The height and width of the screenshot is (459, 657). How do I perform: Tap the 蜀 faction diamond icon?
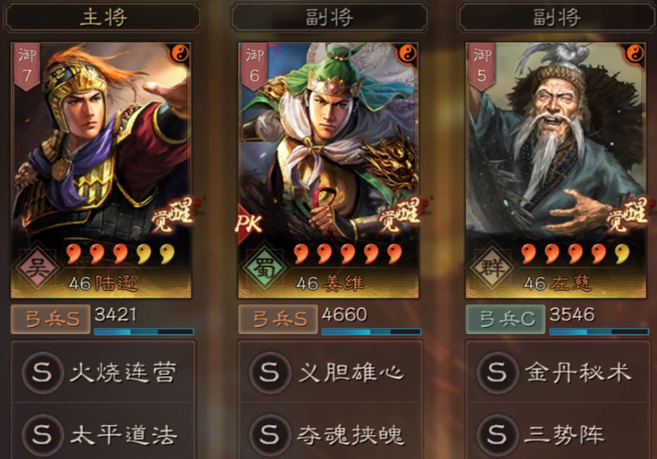point(265,267)
